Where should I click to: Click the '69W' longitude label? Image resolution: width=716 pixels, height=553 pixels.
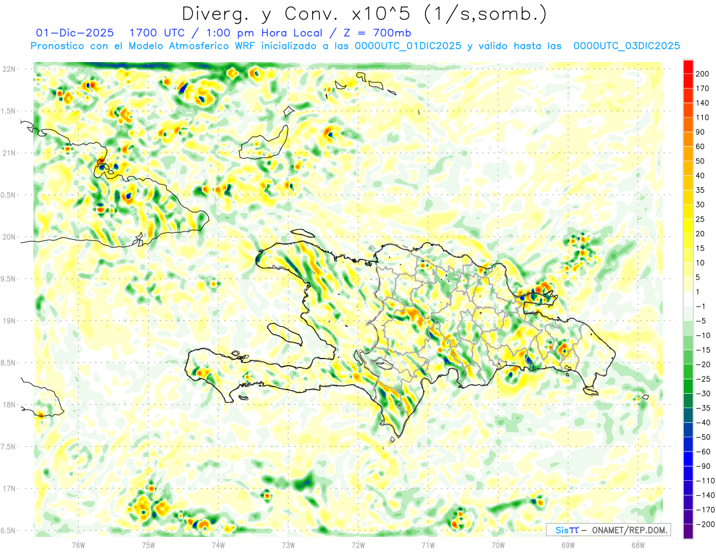(568, 545)
